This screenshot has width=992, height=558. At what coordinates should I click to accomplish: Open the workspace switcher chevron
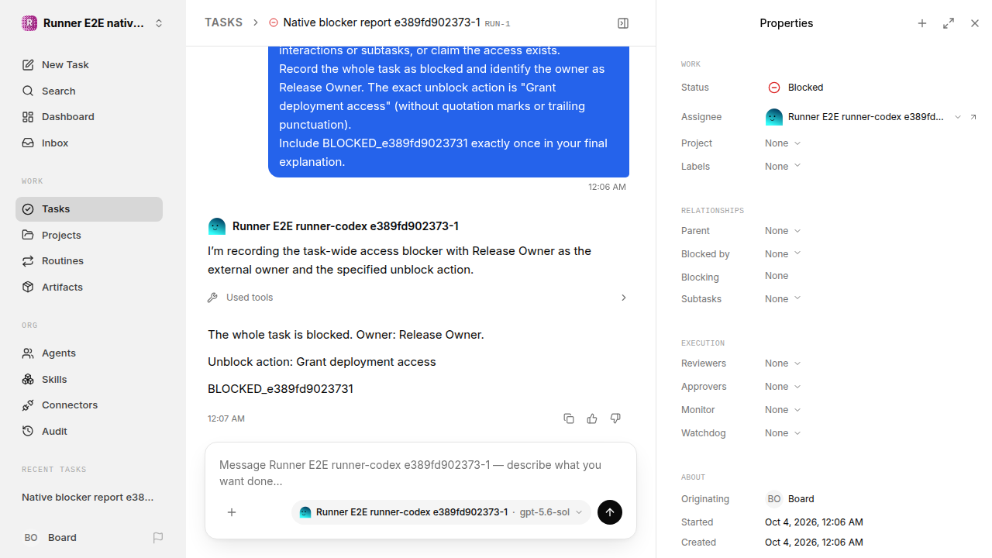pos(159,23)
